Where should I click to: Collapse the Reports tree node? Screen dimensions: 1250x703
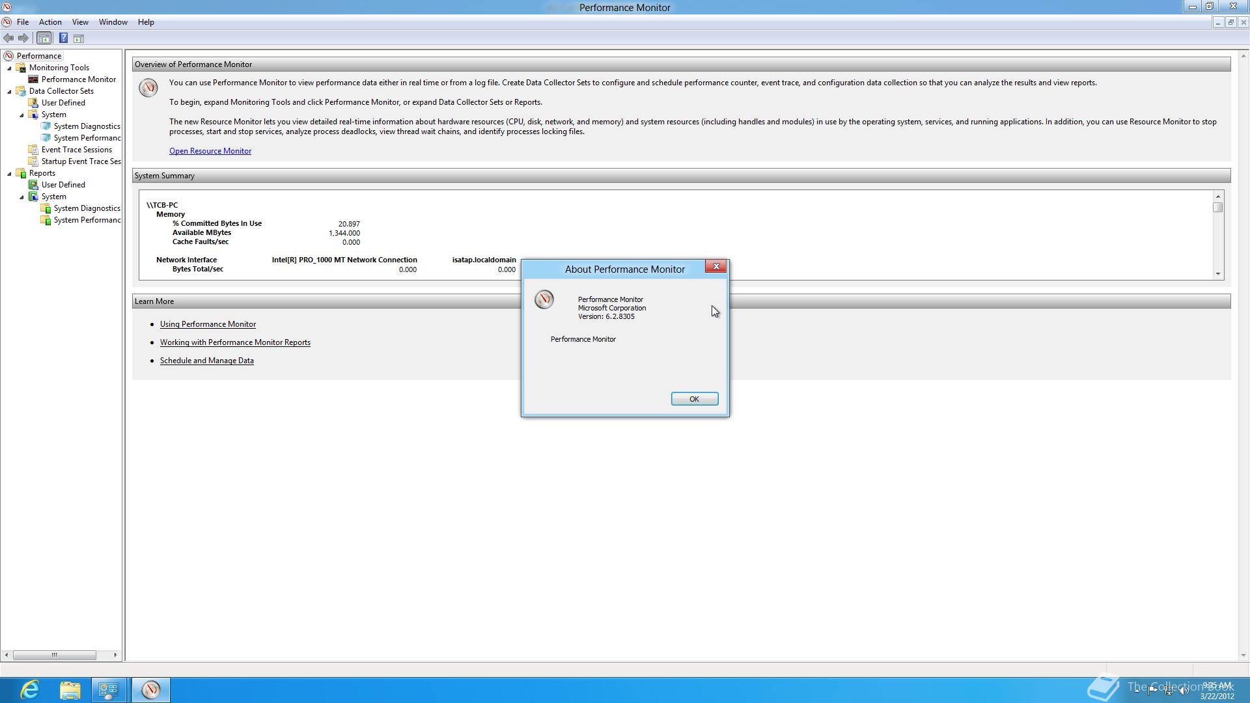(x=10, y=174)
